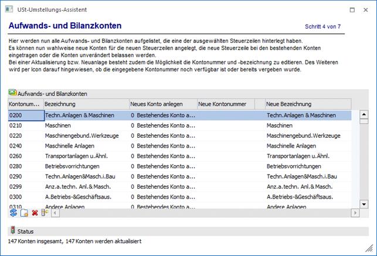
Task: Click Neue Kontonummer field for account 0220
Action: coord(225,135)
